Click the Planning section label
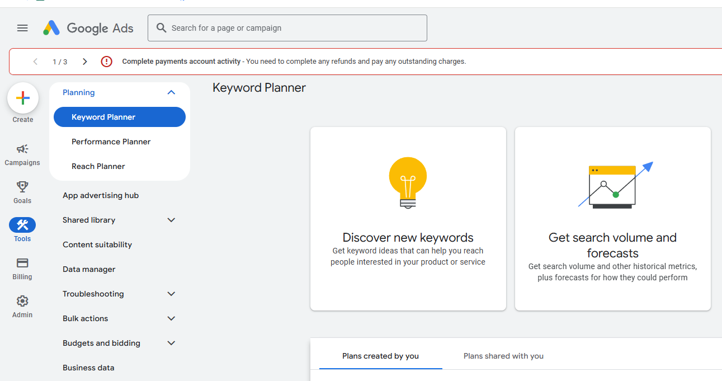 [x=79, y=92]
